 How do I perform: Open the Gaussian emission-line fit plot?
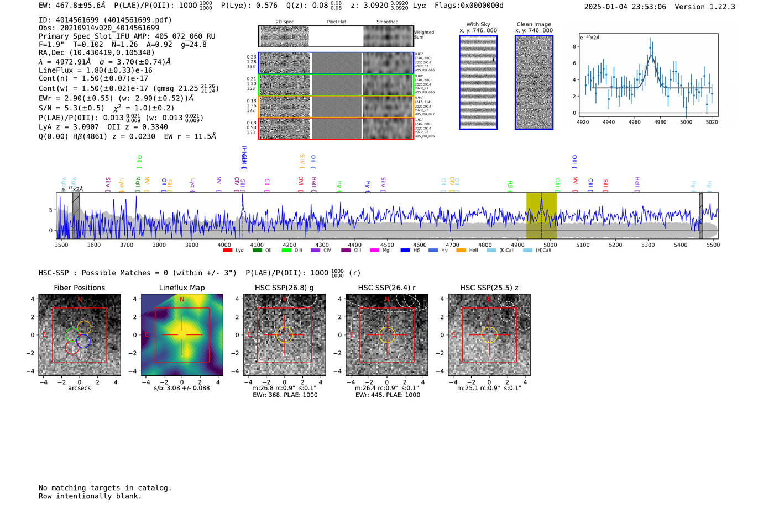(649, 75)
